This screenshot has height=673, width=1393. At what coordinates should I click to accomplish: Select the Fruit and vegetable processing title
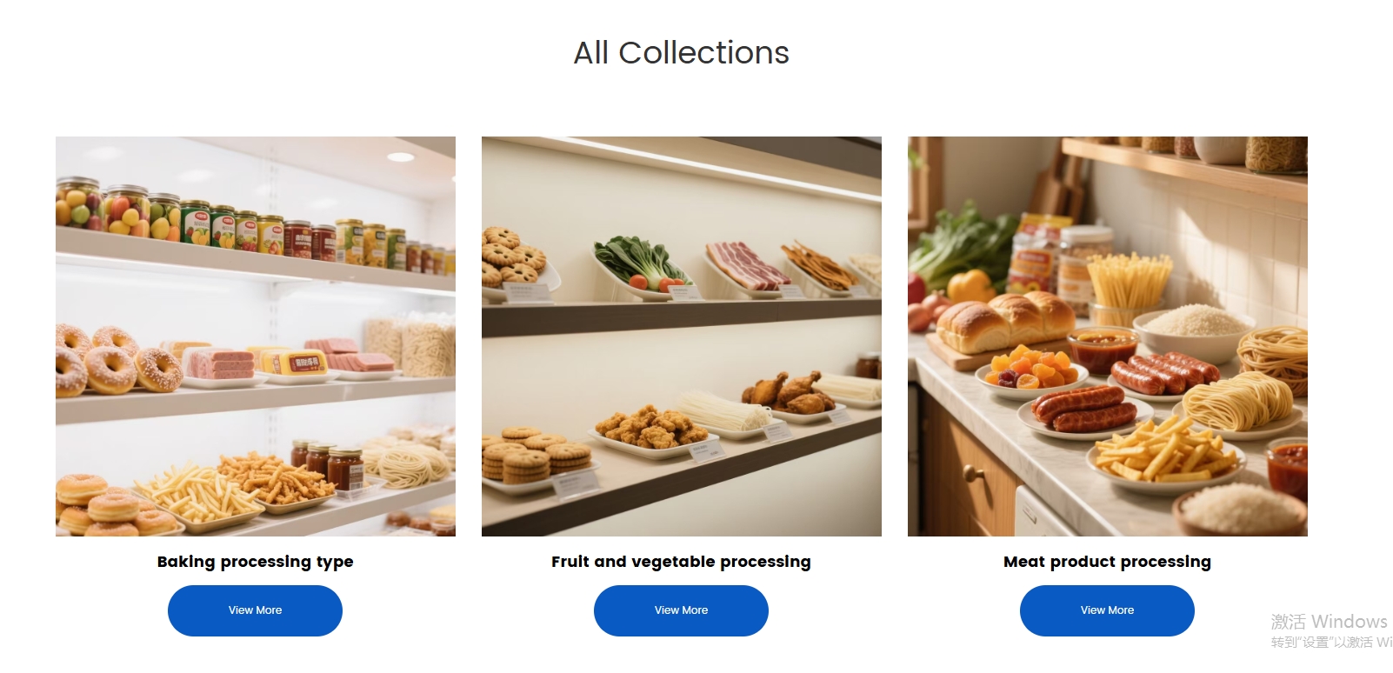[681, 562]
